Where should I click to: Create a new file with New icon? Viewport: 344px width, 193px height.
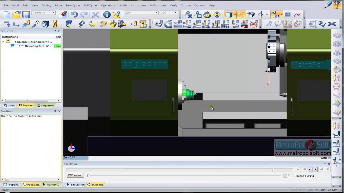coord(7,14)
